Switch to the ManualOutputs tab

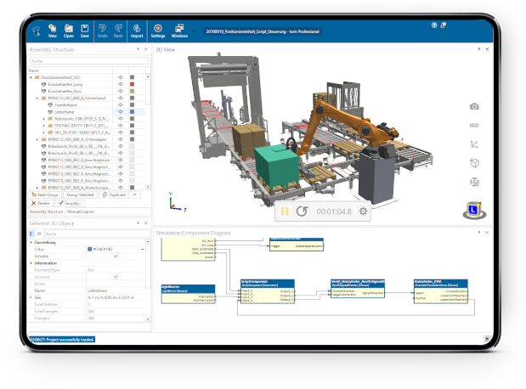point(81,211)
